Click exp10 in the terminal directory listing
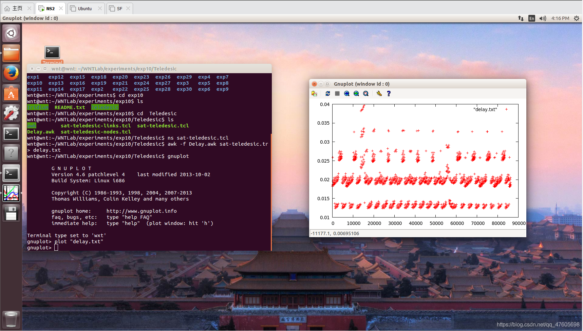Screen dimensions: 583x331 pyautogui.click(x=35, y=83)
